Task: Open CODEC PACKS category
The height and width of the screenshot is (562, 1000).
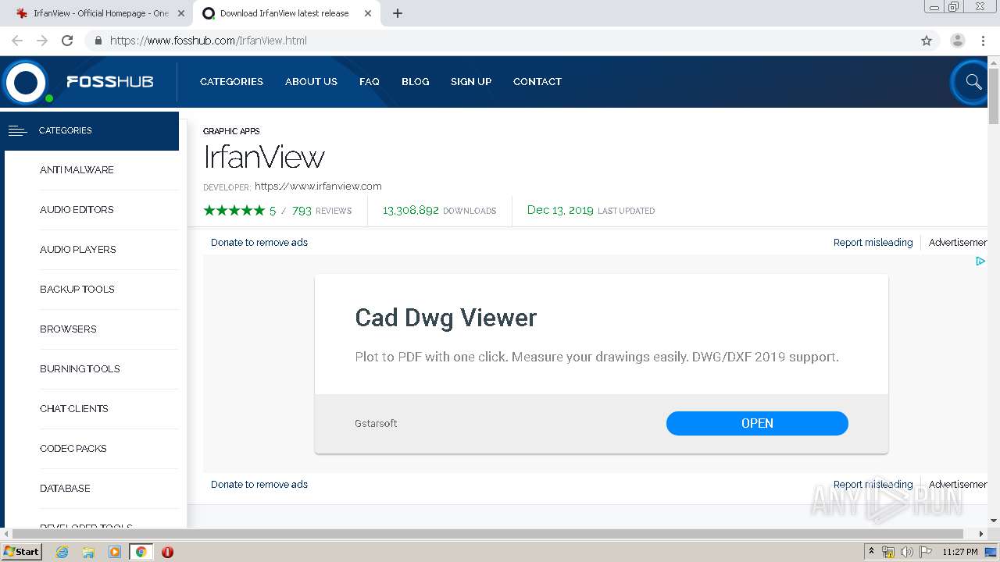Action: coord(73,448)
